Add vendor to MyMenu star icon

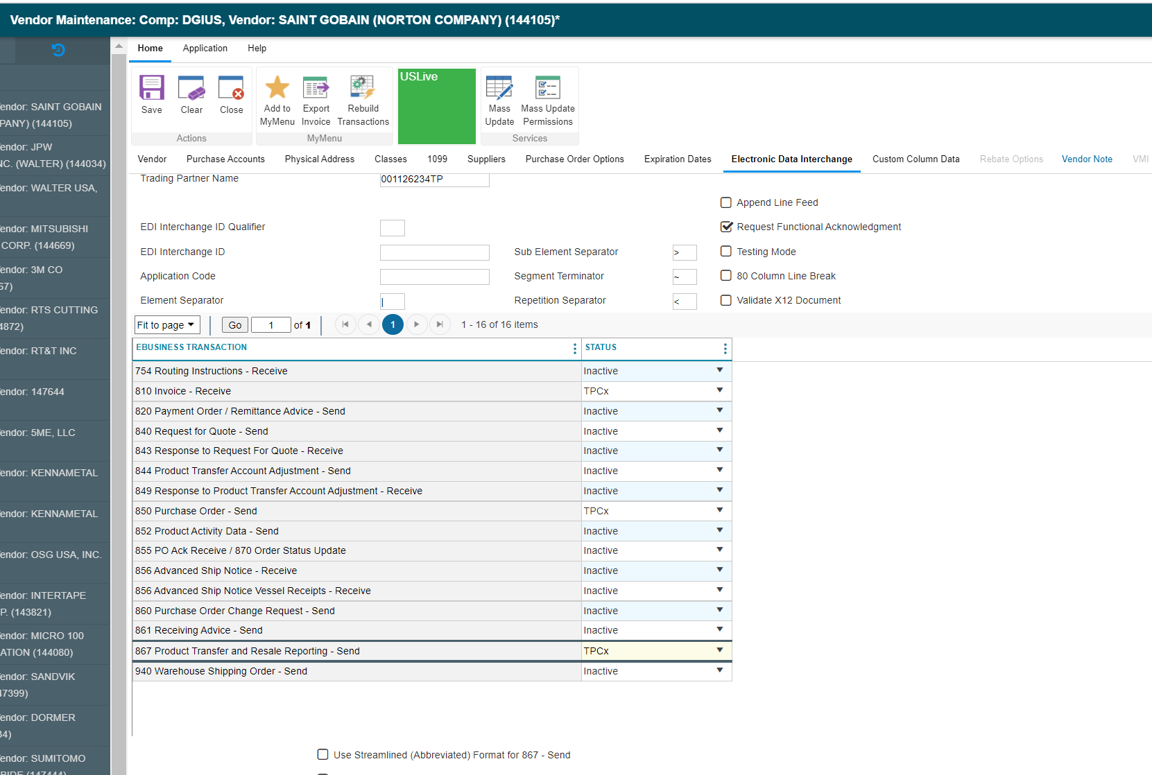[277, 88]
